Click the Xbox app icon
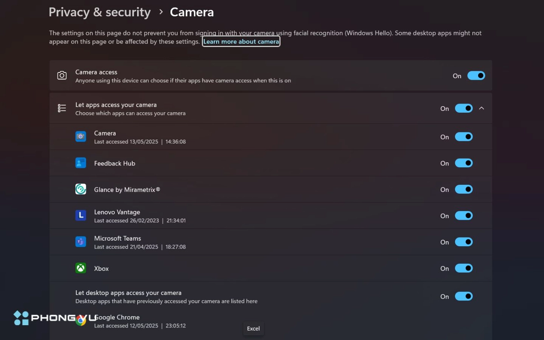This screenshot has width=544, height=340. click(81, 268)
